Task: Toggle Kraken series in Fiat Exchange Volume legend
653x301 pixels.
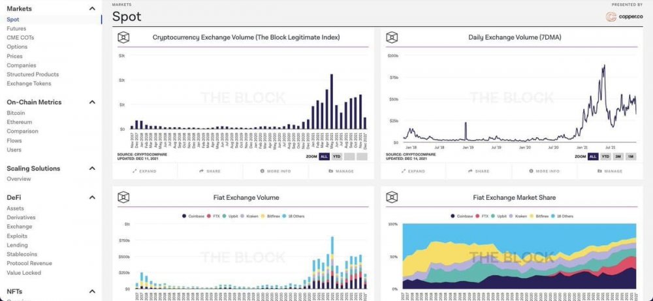Action: [250, 216]
